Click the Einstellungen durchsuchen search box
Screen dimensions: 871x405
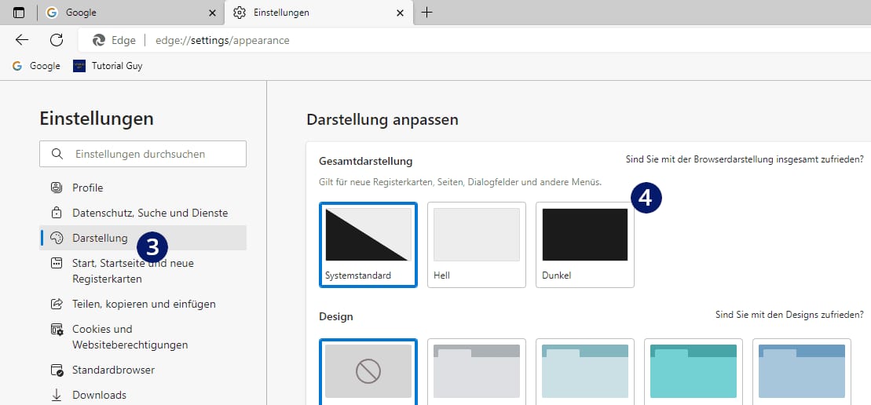pyautogui.click(x=143, y=155)
